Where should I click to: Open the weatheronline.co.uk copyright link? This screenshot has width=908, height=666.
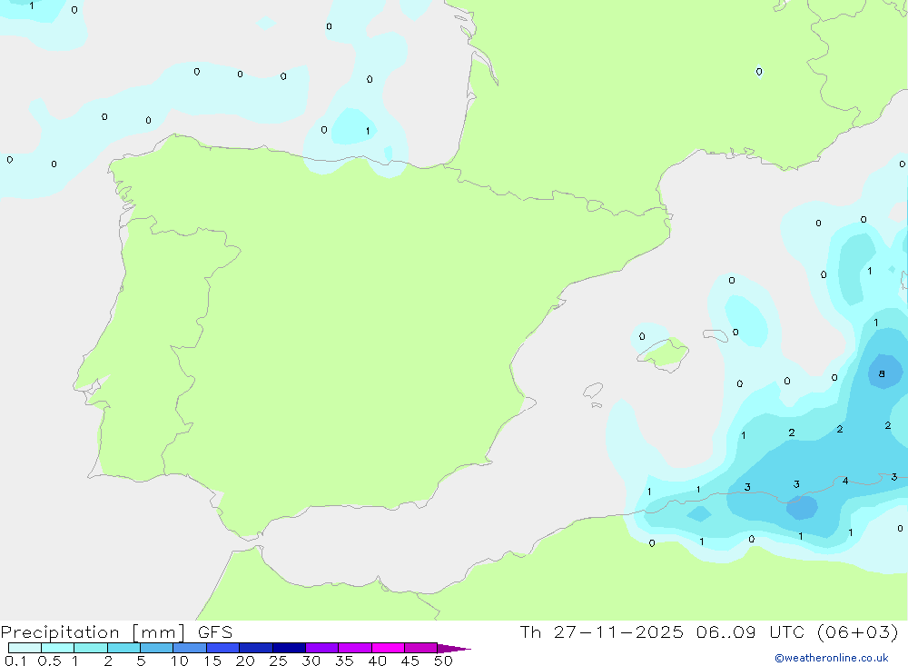point(832,658)
